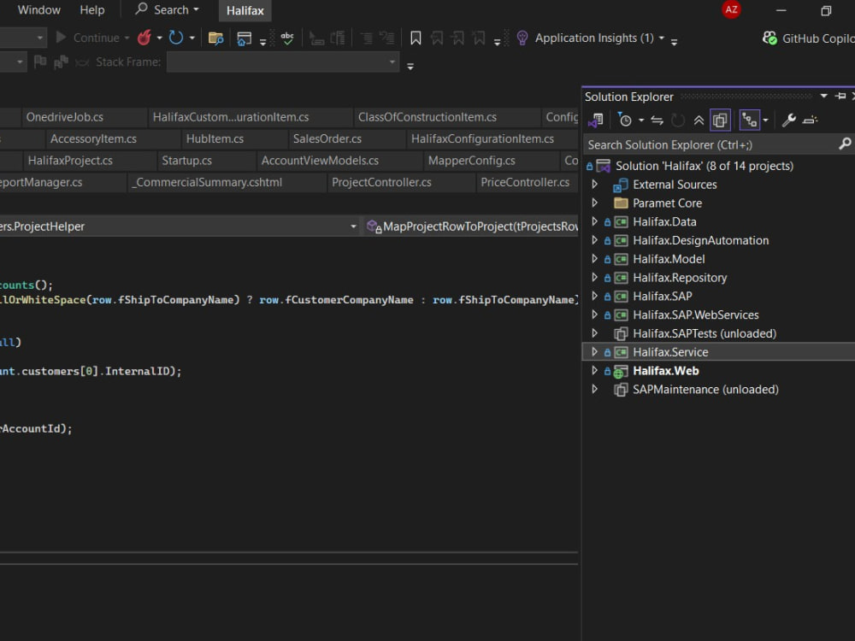
Task: Expand the Halifax.Data project
Action: click(595, 221)
